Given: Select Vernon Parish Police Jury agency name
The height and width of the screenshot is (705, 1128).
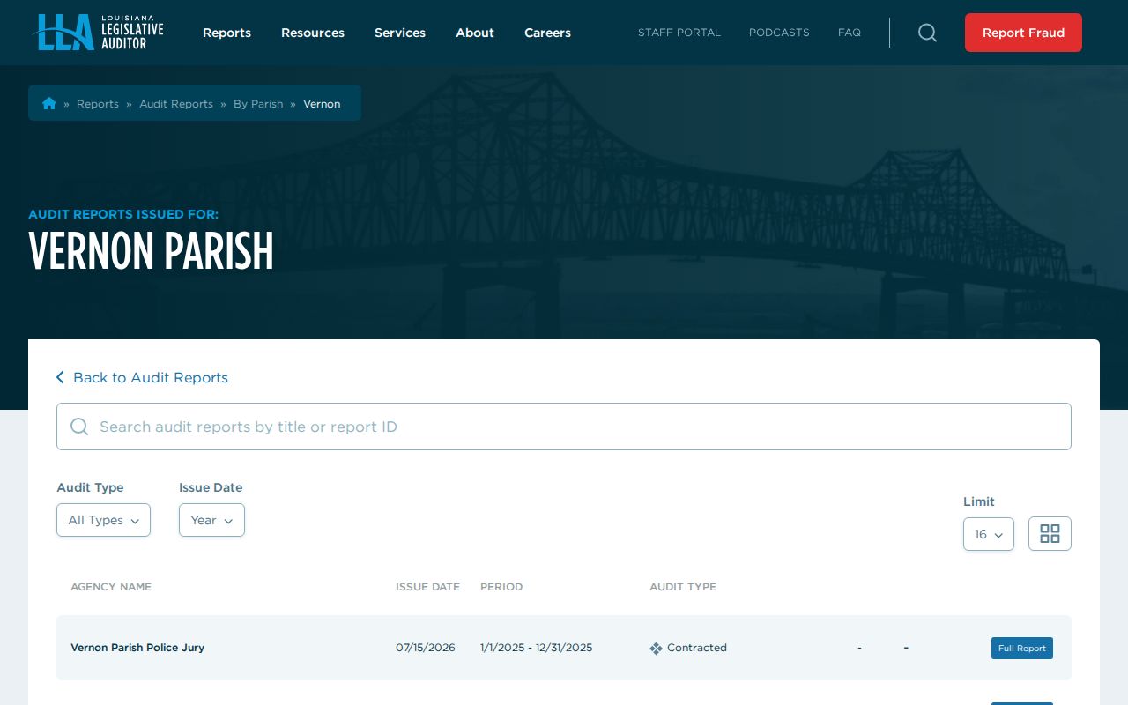Looking at the screenshot, I should point(137,648).
